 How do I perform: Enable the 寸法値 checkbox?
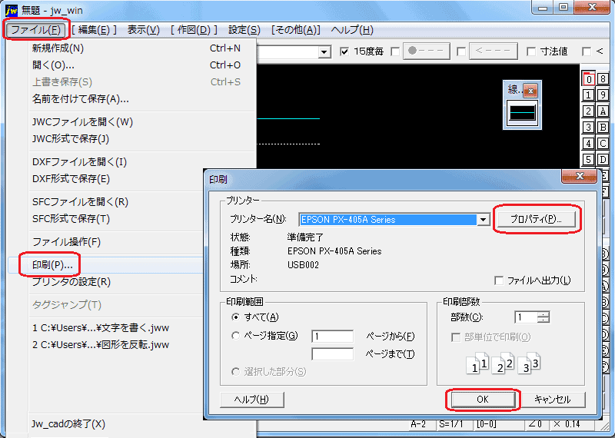531,51
